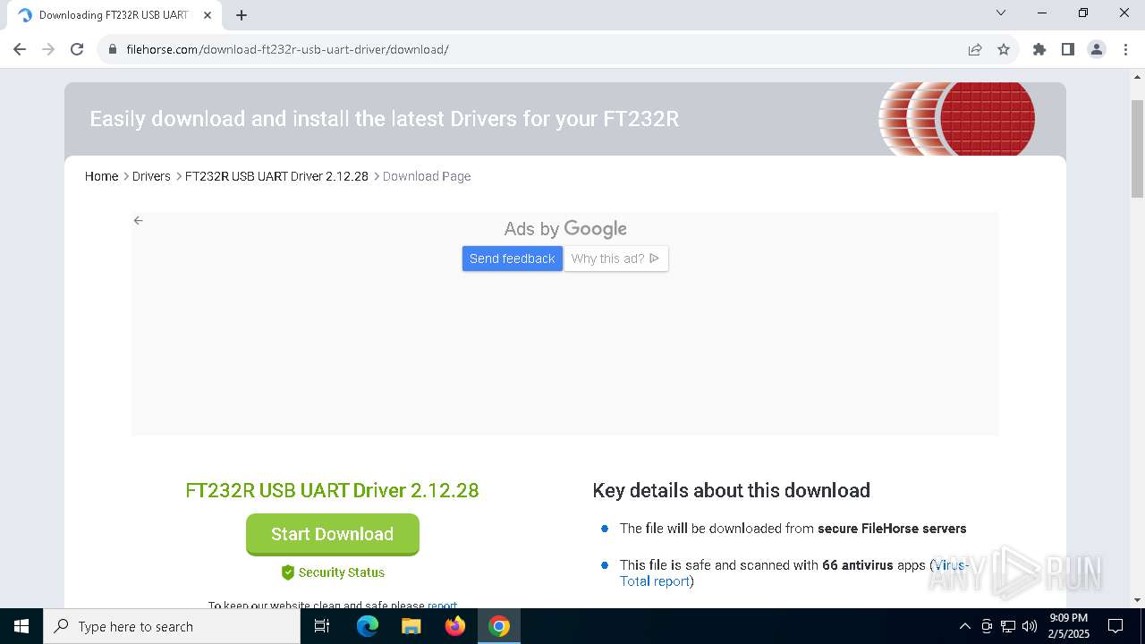Image resolution: width=1145 pixels, height=644 pixels.
Task: Select the Downloading FT232R USB UART tab
Action: pyautogui.click(x=114, y=15)
